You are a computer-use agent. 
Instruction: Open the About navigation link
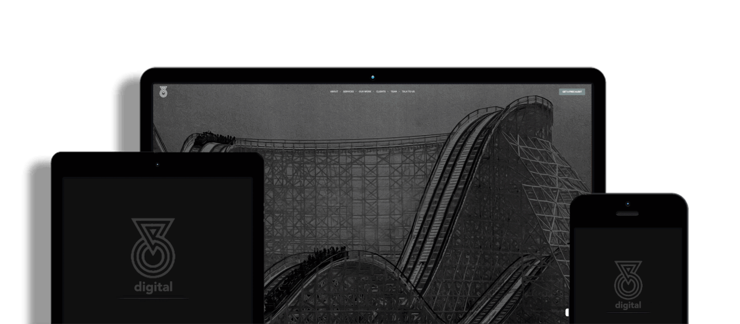334,92
